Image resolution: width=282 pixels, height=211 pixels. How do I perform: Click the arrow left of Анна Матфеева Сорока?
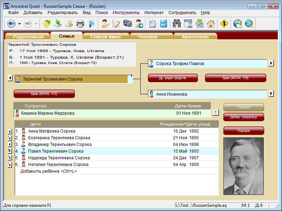(10, 131)
